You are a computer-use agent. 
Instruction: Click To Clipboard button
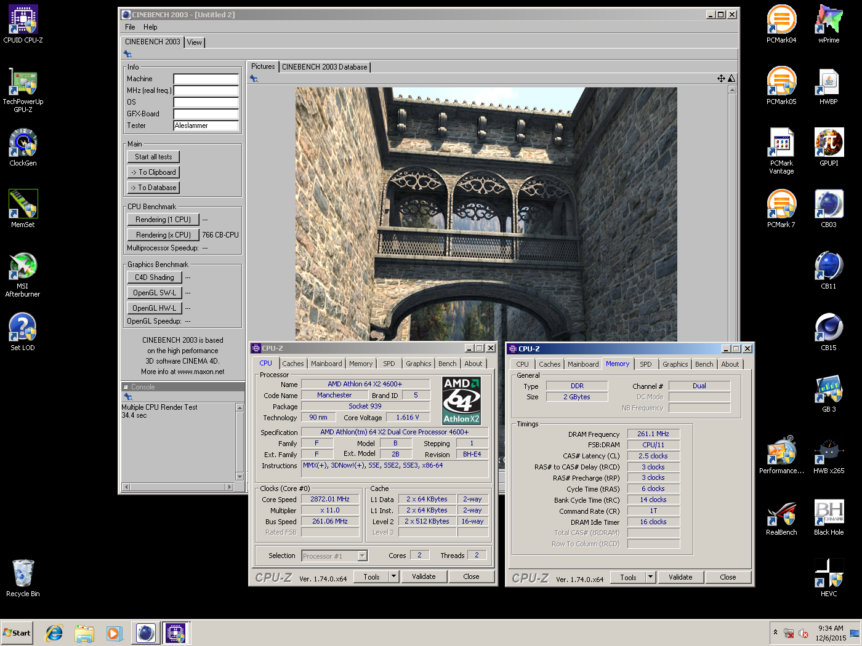pos(153,172)
